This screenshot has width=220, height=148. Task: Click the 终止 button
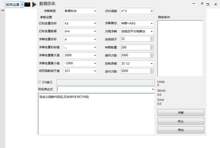pyautogui.click(x=180, y=121)
